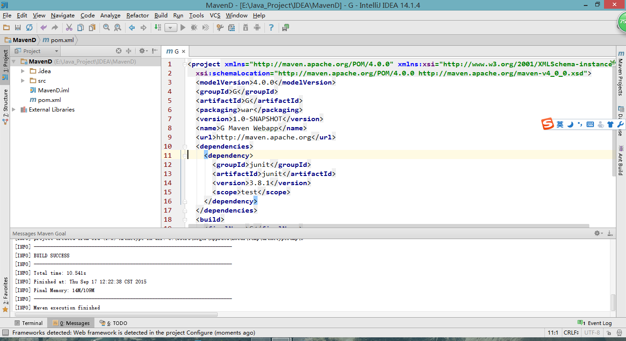Click the Paste clipboard icon
The height and width of the screenshot is (341, 626).
tap(92, 27)
